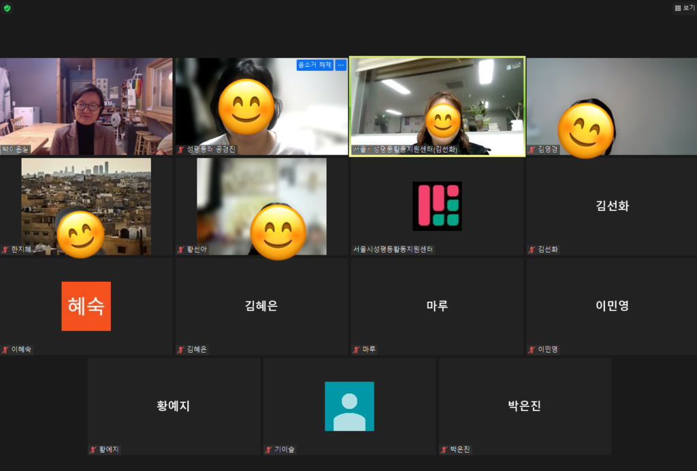Click the 이혜숙 name label
Screen dimensions: 697x471
point(21,350)
